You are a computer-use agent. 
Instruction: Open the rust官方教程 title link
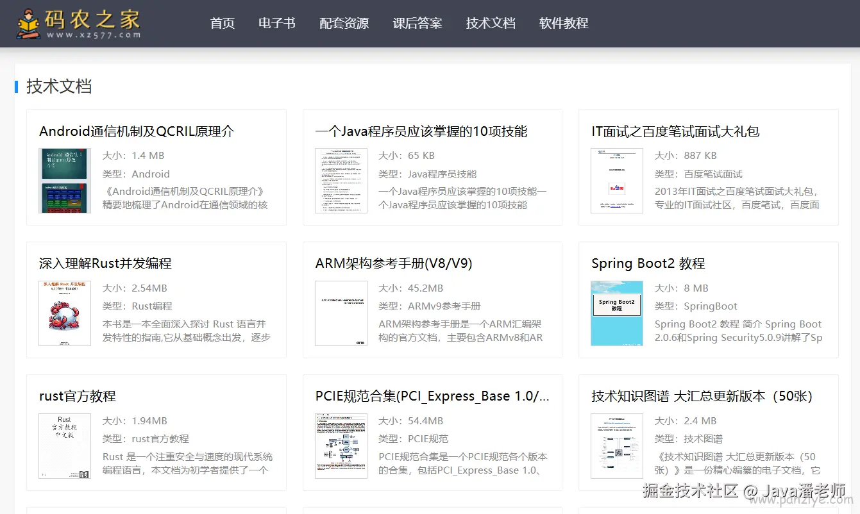click(x=78, y=396)
